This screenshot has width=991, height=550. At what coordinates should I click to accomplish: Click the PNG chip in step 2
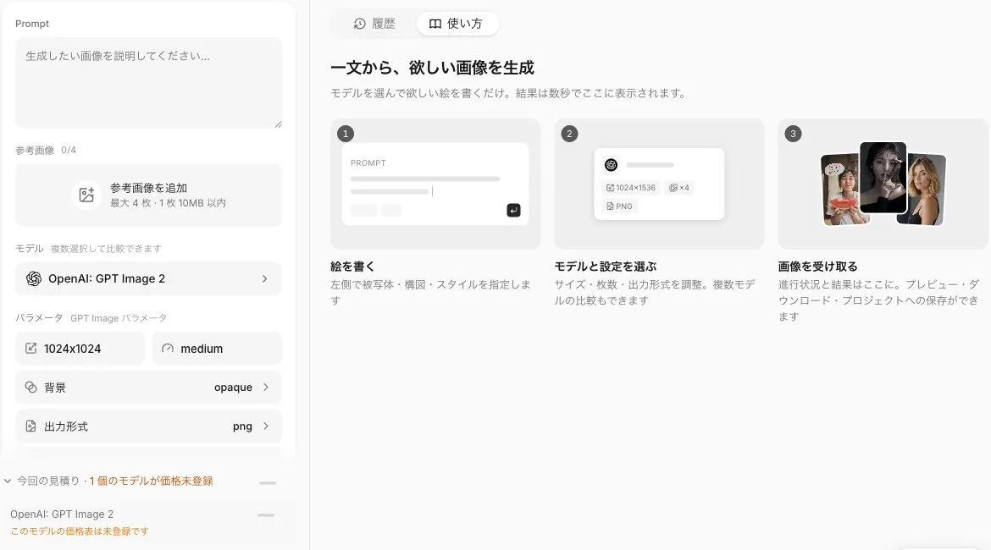[619, 206]
